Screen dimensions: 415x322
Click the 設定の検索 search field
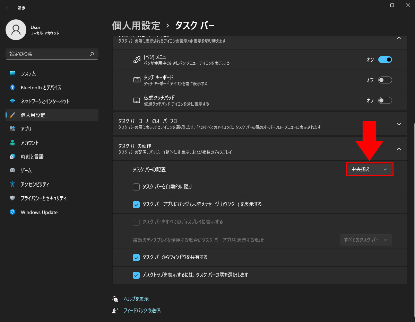[52, 54]
